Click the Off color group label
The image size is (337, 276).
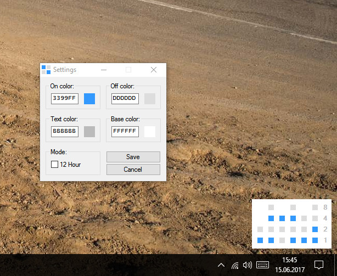(122, 86)
